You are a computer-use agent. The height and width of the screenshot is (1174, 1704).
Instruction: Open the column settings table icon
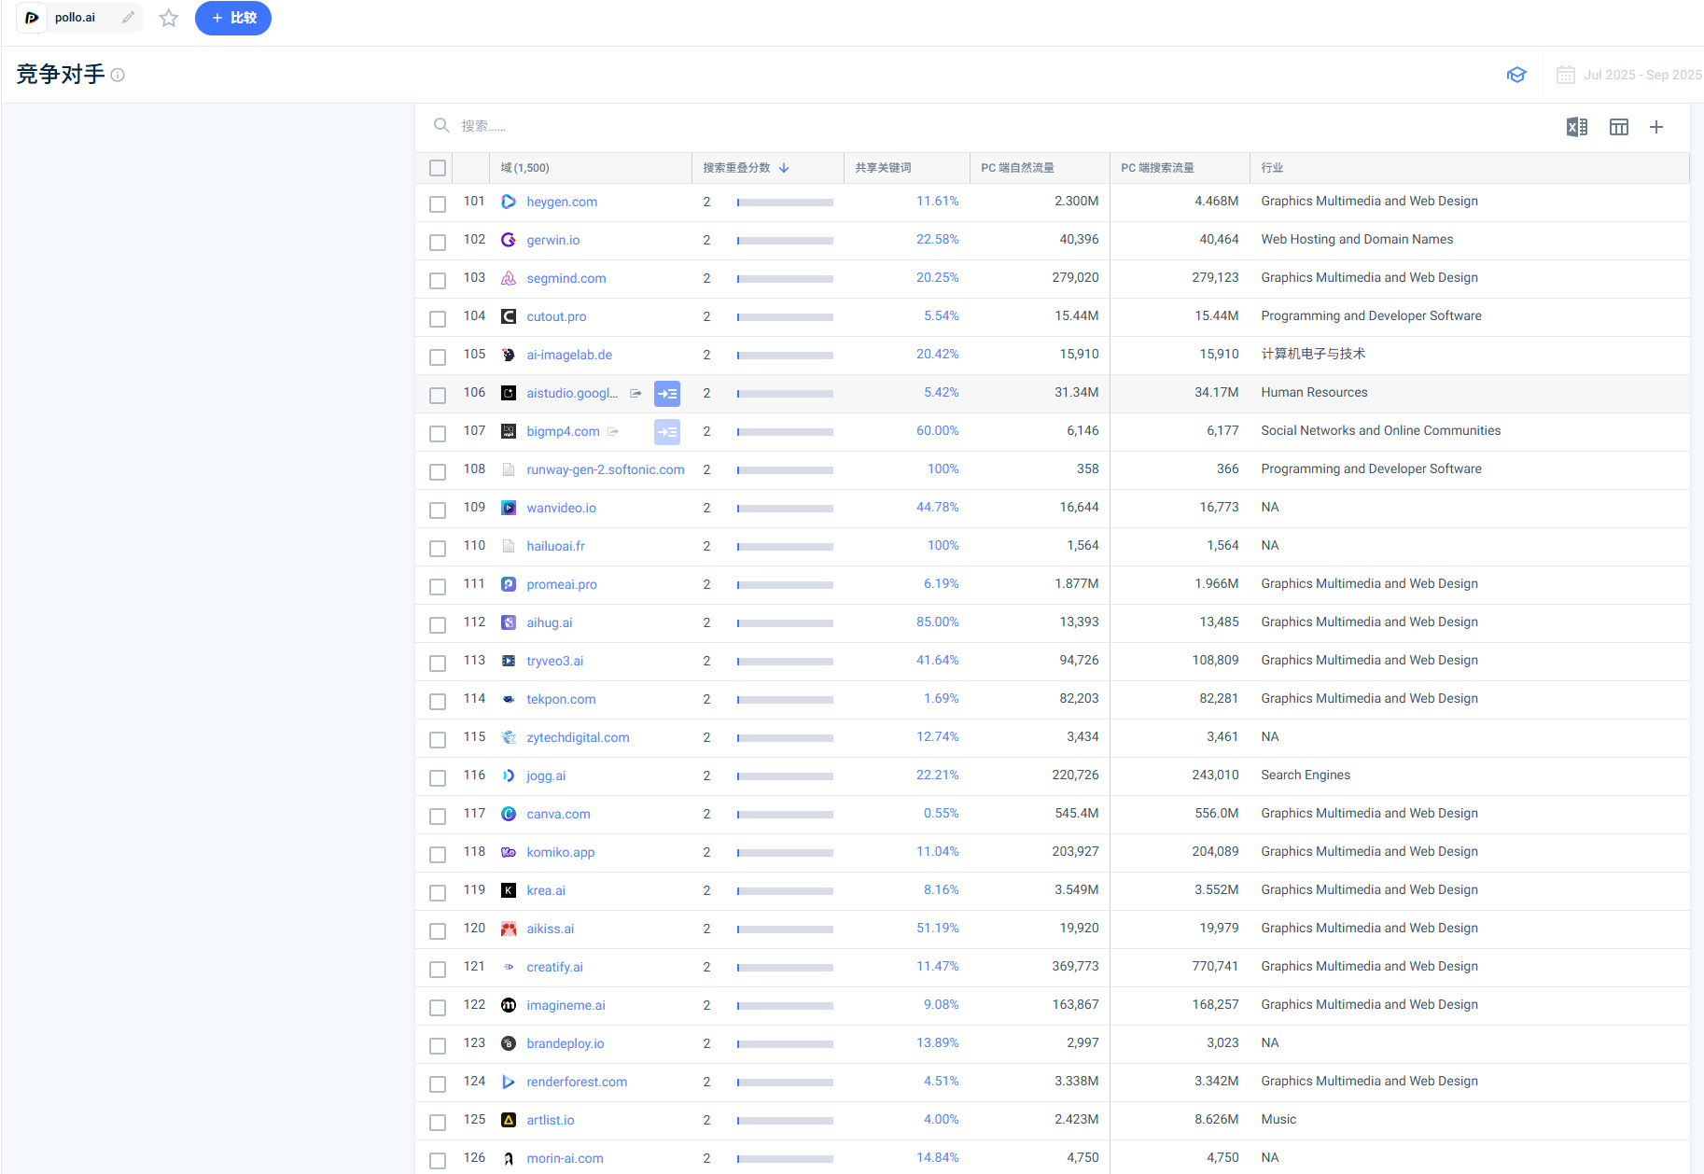click(1618, 127)
